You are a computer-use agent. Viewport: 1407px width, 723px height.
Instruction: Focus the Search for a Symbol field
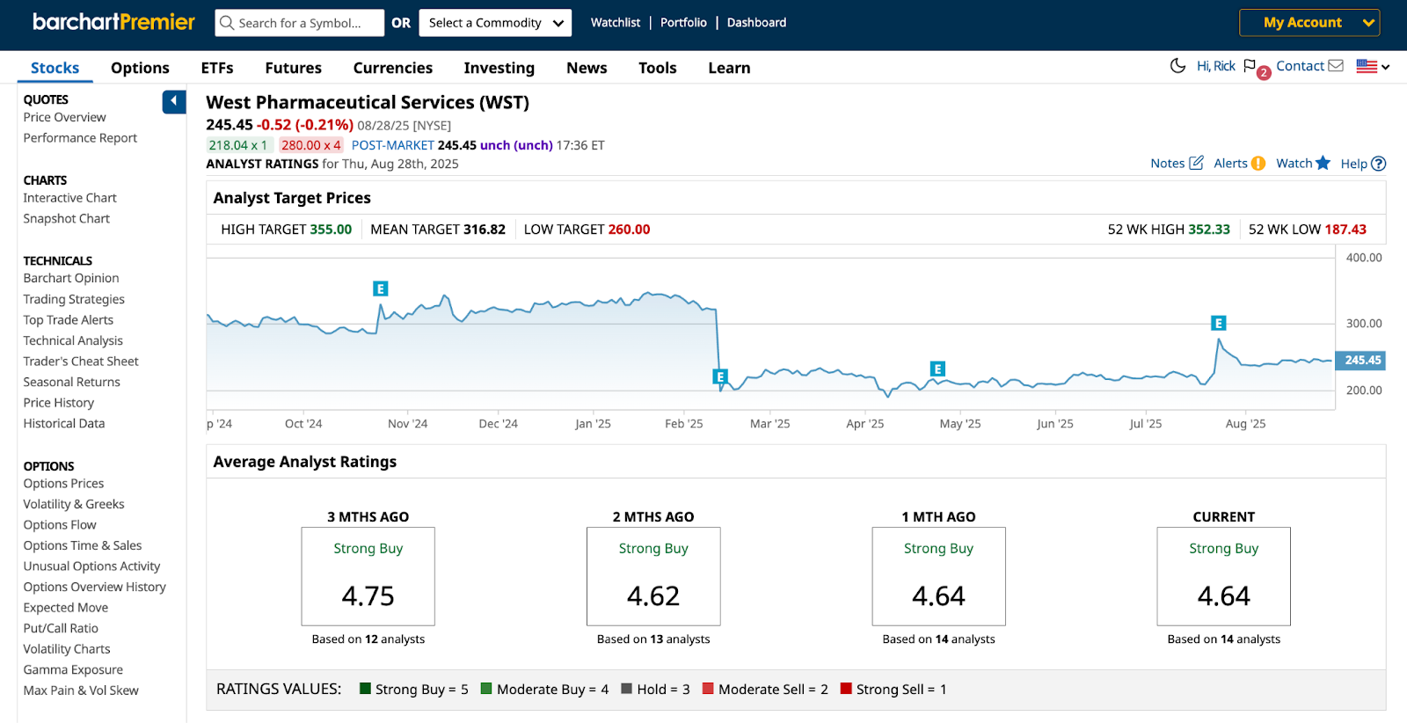click(299, 23)
